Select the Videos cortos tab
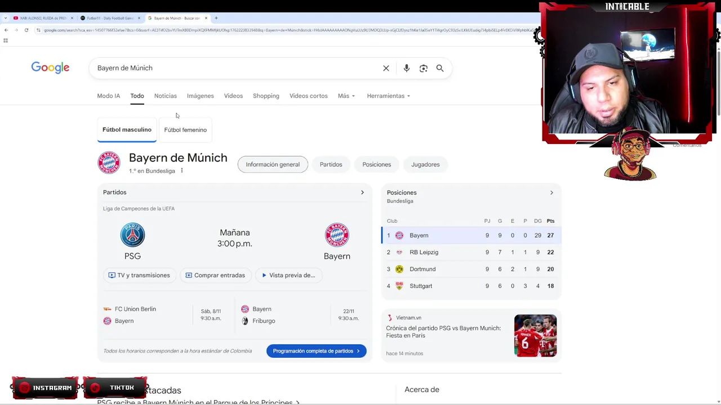 [x=309, y=96]
